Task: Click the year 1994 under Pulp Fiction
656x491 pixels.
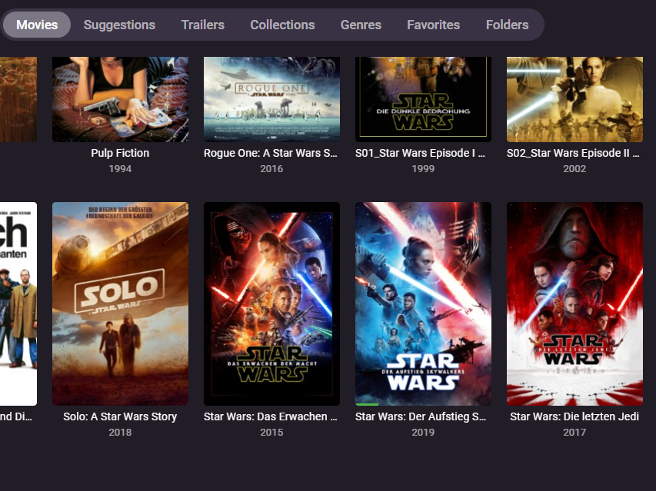Action: click(x=120, y=169)
